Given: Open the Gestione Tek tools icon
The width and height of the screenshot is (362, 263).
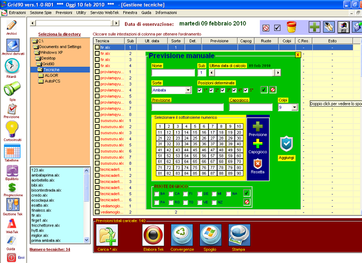Looking at the screenshot, I should [x=13, y=205].
